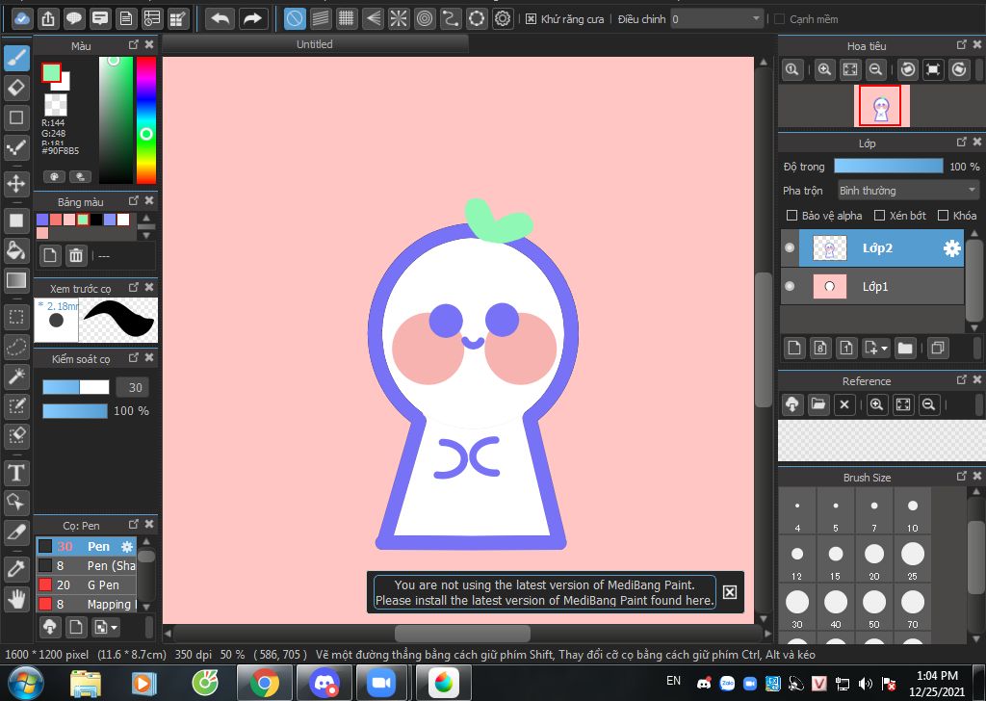The width and height of the screenshot is (986, 701).
Task: Dismiss the MediBang update notification
Action: (730, 592)
